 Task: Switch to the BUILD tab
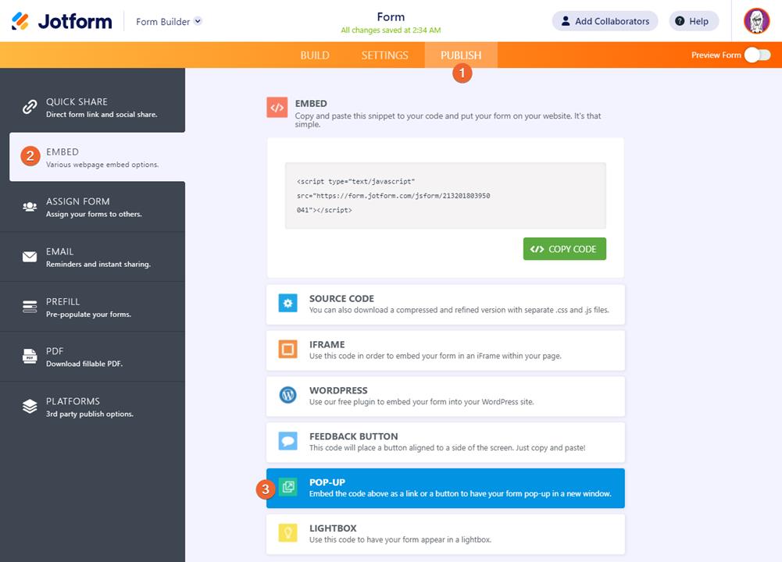pos(315,55)
